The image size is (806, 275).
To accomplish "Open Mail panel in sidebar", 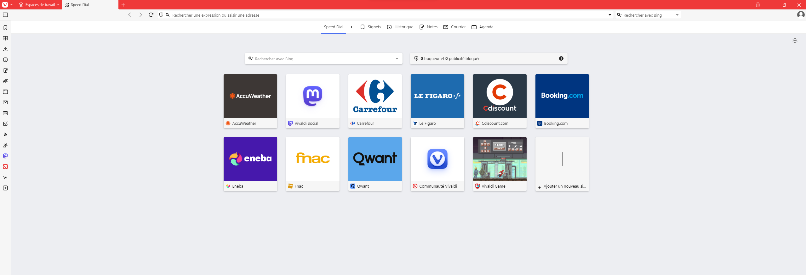I will coord(5,102).
